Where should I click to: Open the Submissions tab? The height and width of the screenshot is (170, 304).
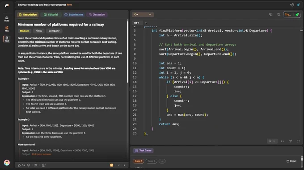pyautogui.click(x=74, y=15)
